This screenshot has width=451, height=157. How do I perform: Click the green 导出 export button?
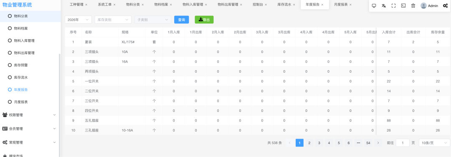(204, 20)
